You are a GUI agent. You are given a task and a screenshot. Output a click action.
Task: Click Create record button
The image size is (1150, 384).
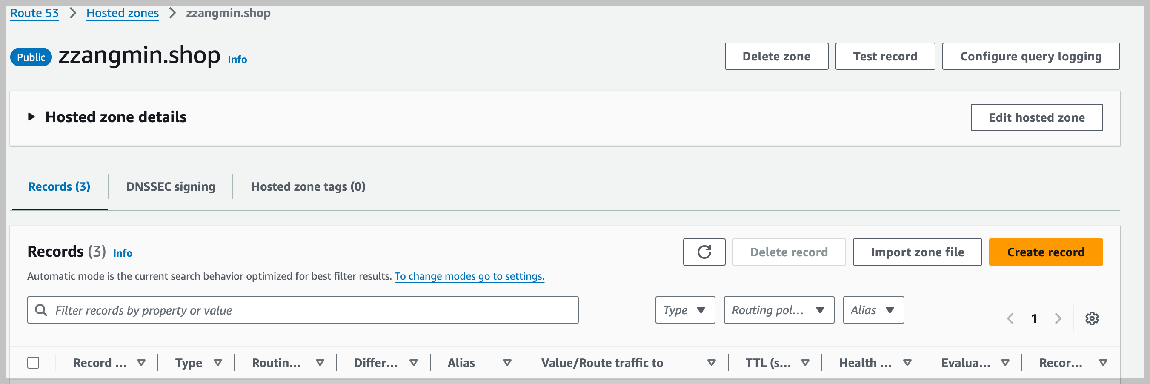(1046, 252)
